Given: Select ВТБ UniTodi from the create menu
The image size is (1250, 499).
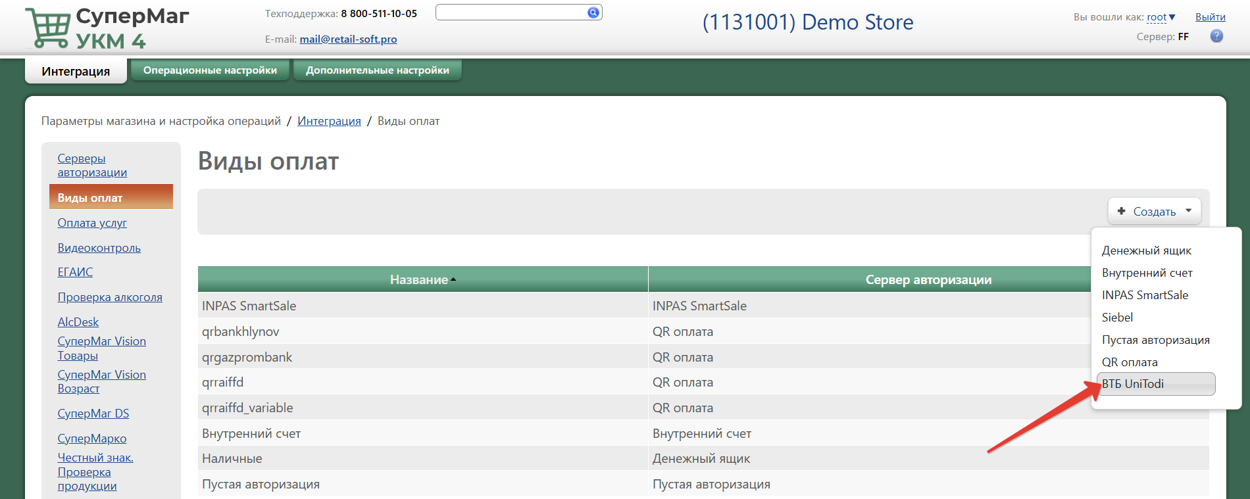Looking at the screenshot, I should (1132, 384).
